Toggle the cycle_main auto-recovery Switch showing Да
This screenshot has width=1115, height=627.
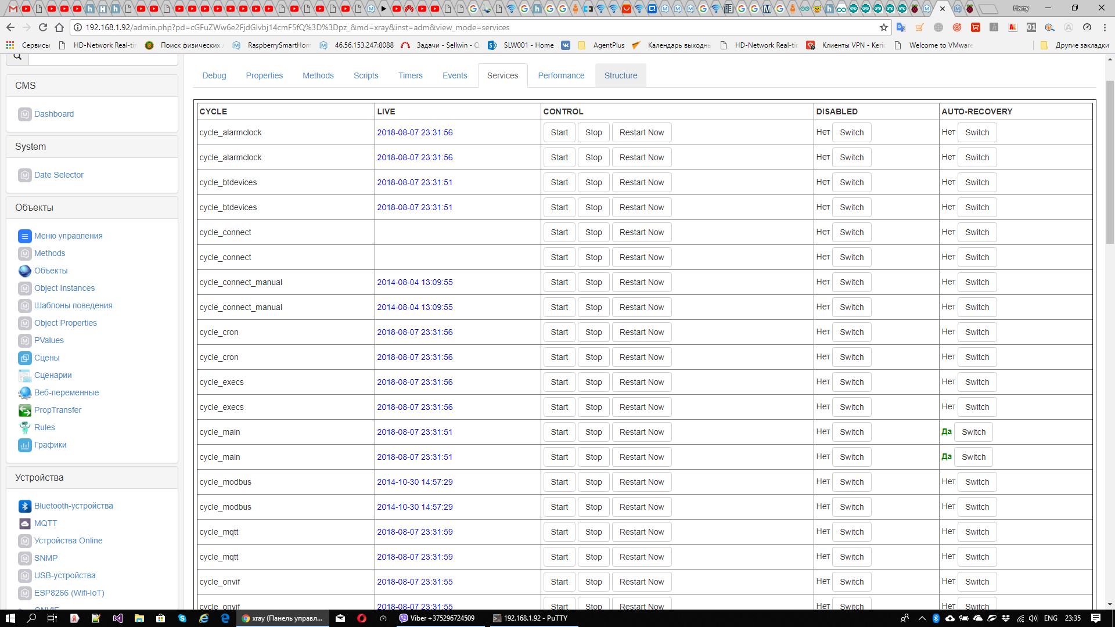pyautogui.click(x=973, y=432)
